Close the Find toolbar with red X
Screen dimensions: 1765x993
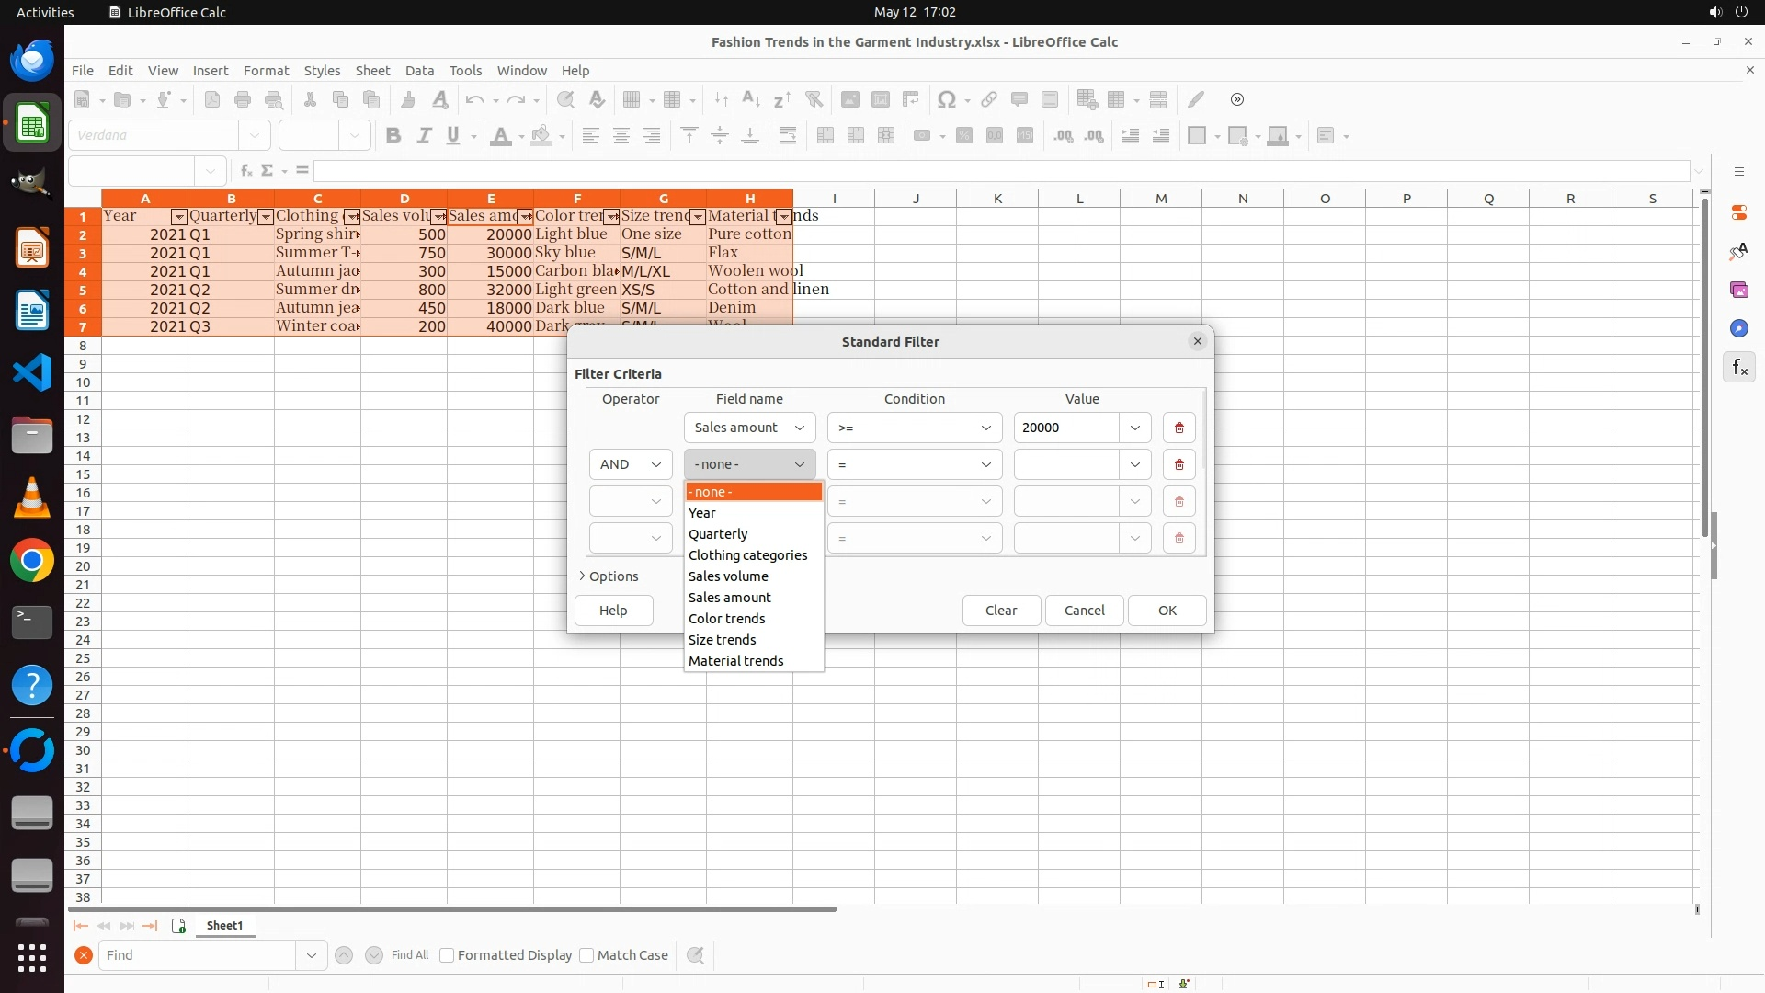click(84, 955)
